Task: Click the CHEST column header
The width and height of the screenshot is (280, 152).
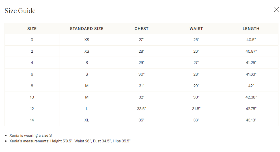Action: point(141,29)
